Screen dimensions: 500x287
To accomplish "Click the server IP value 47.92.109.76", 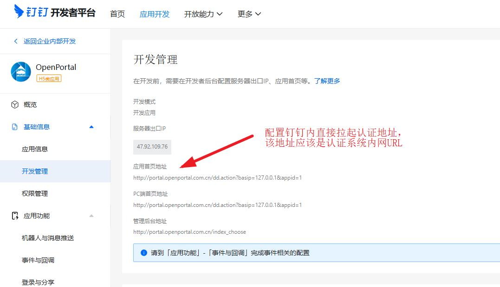I will (152, 147).
